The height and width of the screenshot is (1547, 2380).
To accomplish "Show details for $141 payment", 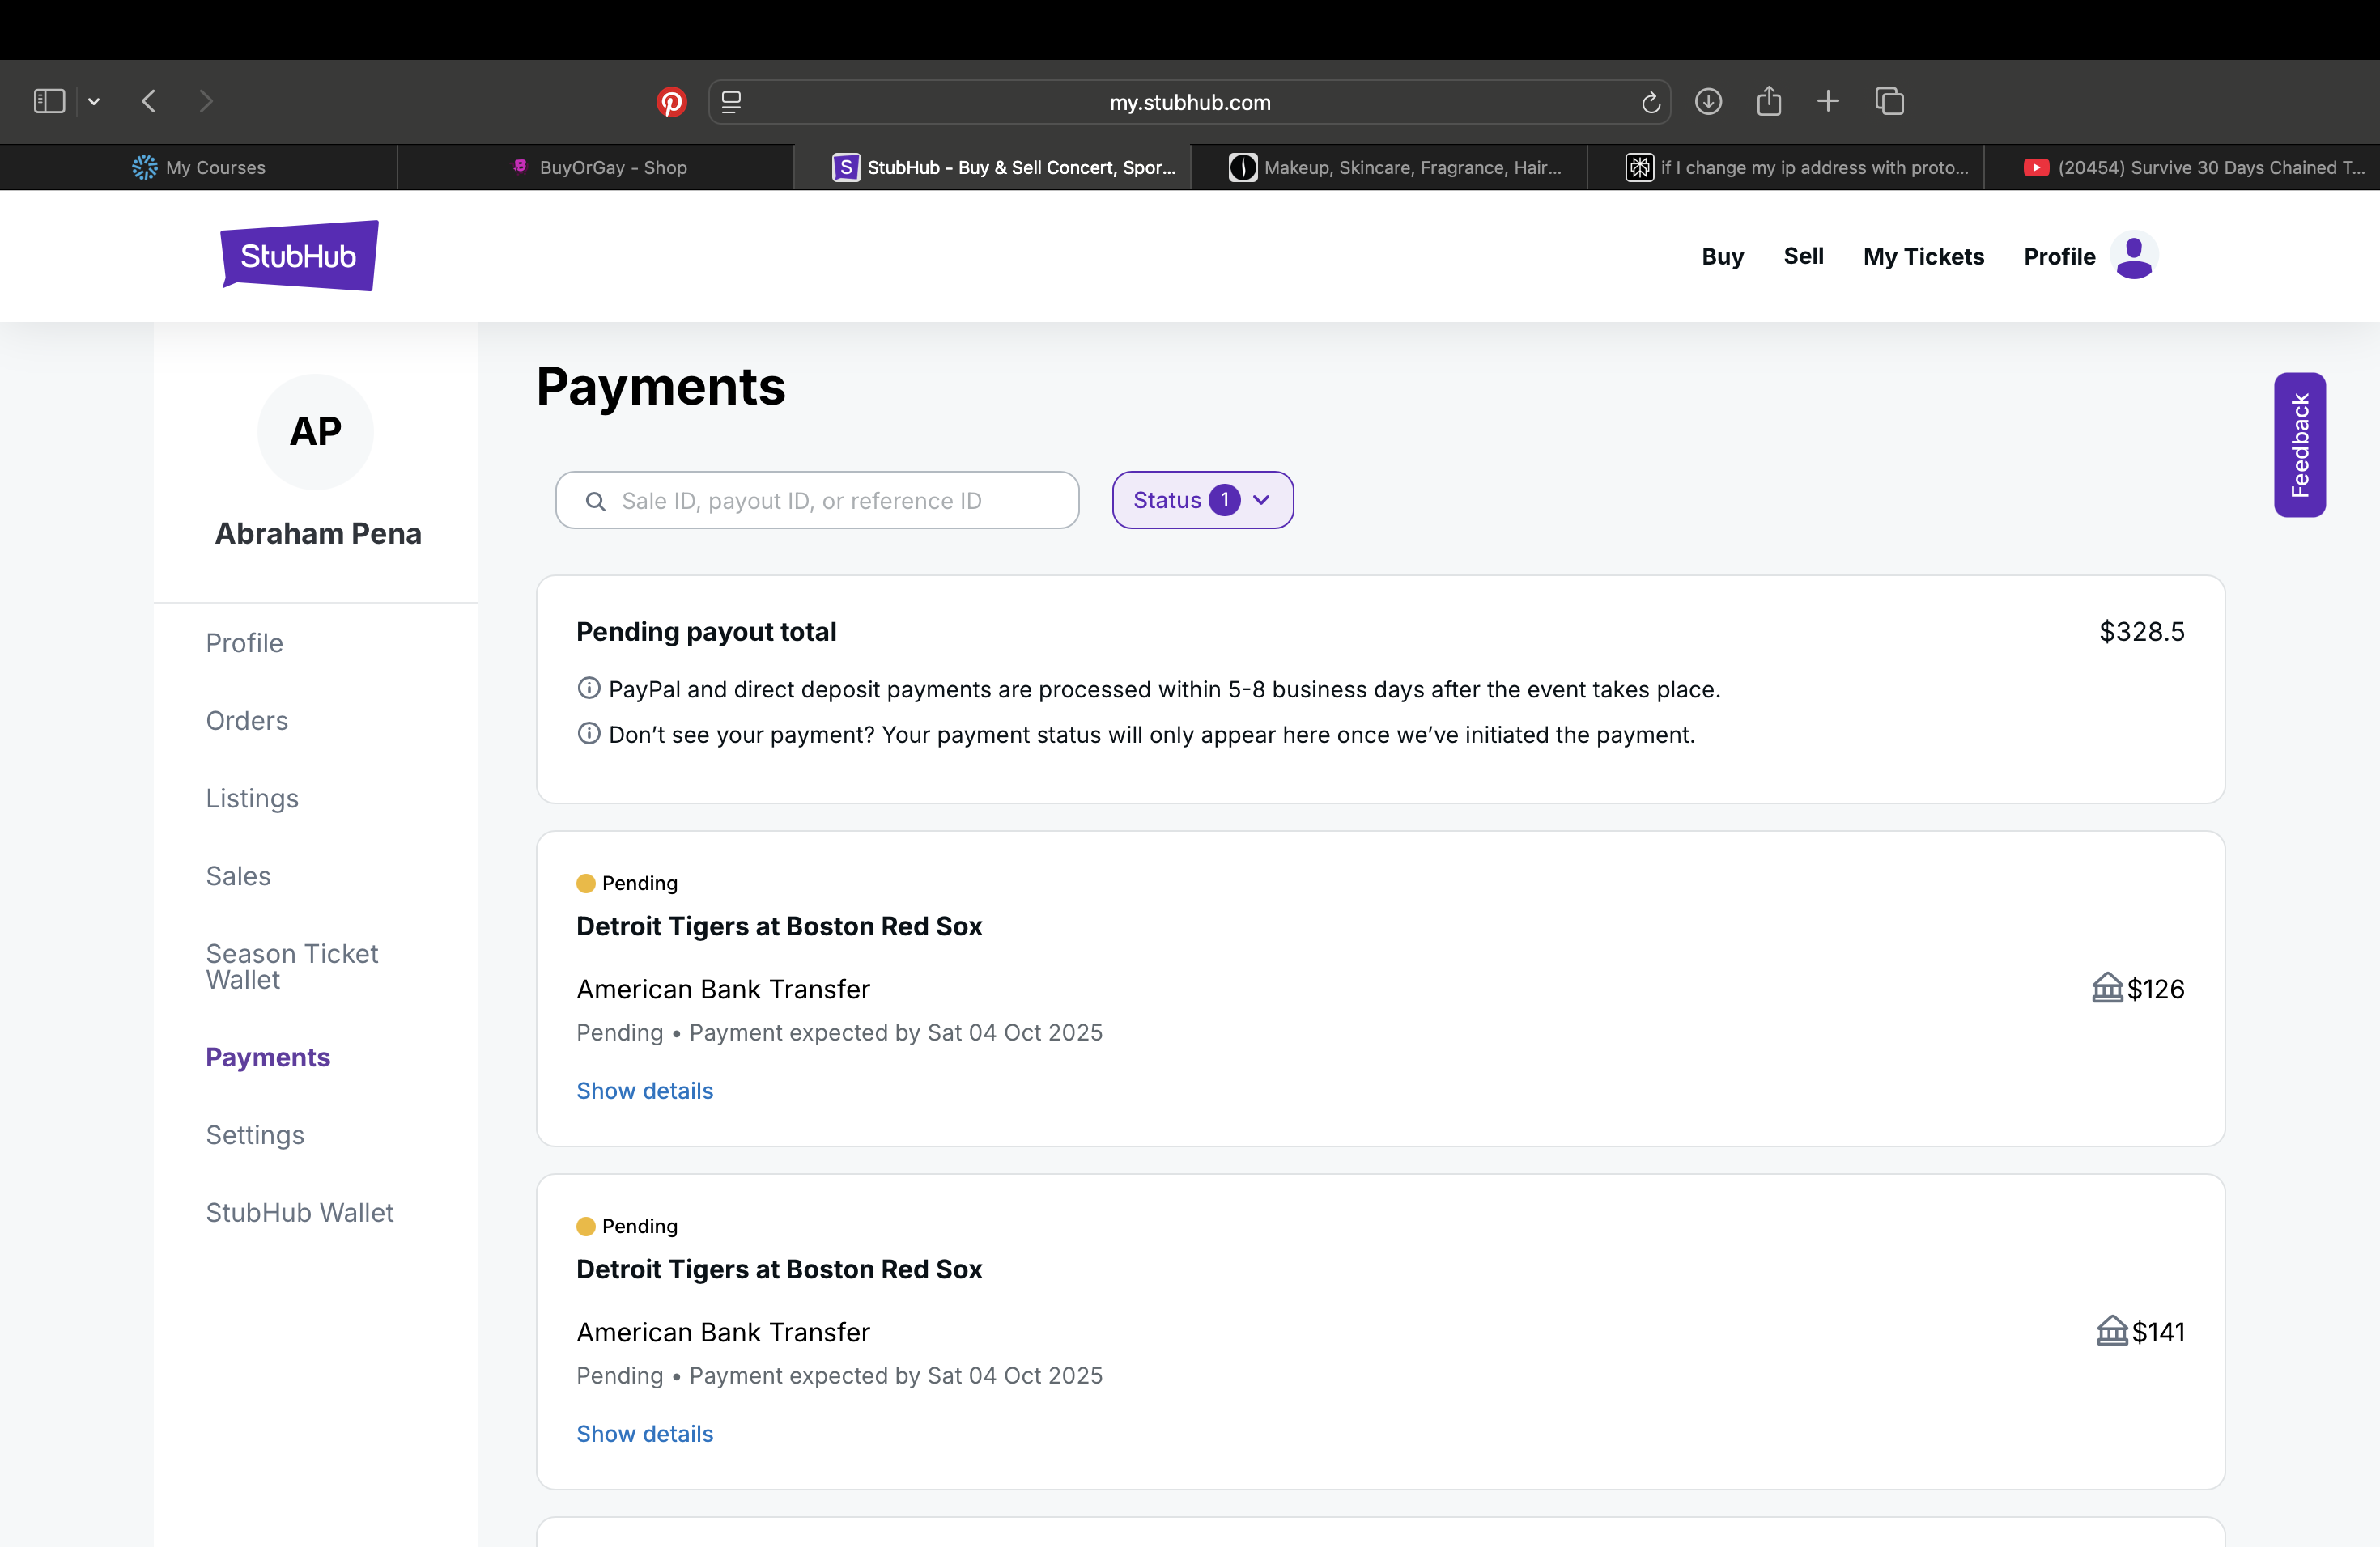I will click(644, 1433).
